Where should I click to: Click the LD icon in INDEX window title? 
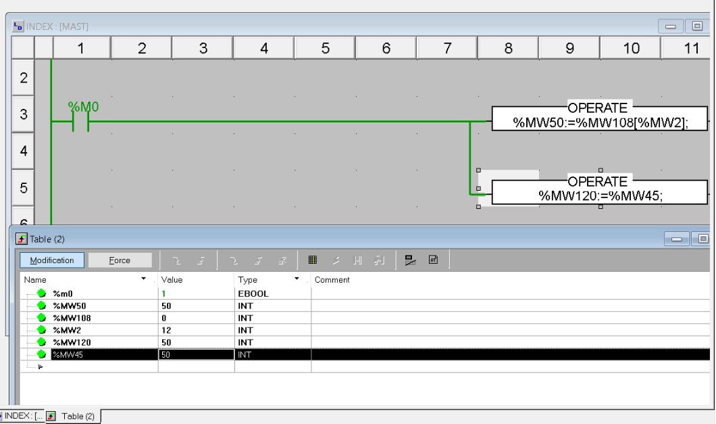point(18,26)
